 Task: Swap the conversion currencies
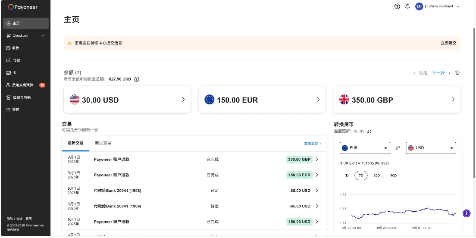click(398, 148)
